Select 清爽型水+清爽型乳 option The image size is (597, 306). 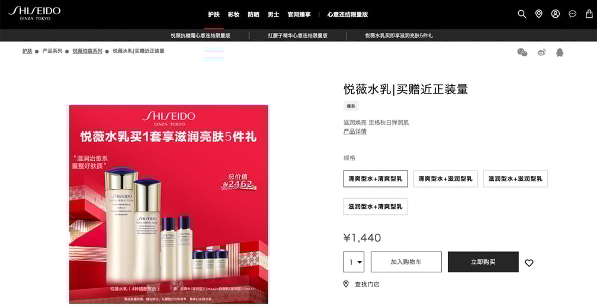click(375, 179)
